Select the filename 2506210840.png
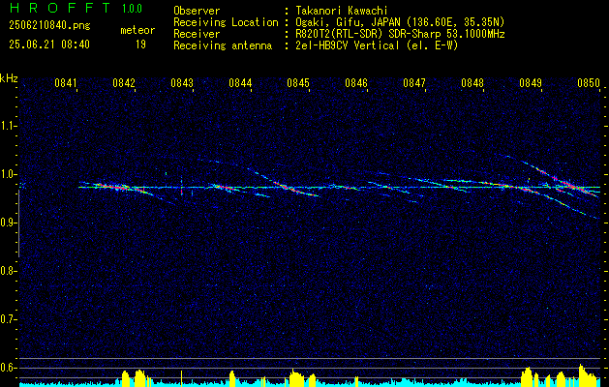 coord(49,26)
